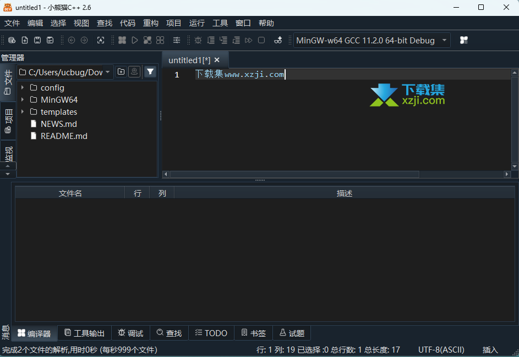
Task: Run the program with the play icon
Action: [x=135, y=40]
